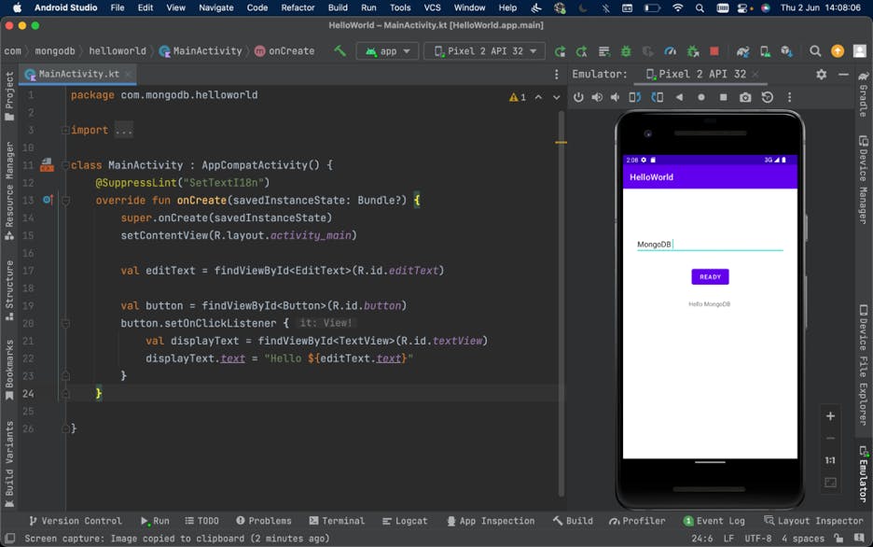Go to previous highlighted error arrow
The width and height of the screenshot is (873, 547).
click(538, 97)
